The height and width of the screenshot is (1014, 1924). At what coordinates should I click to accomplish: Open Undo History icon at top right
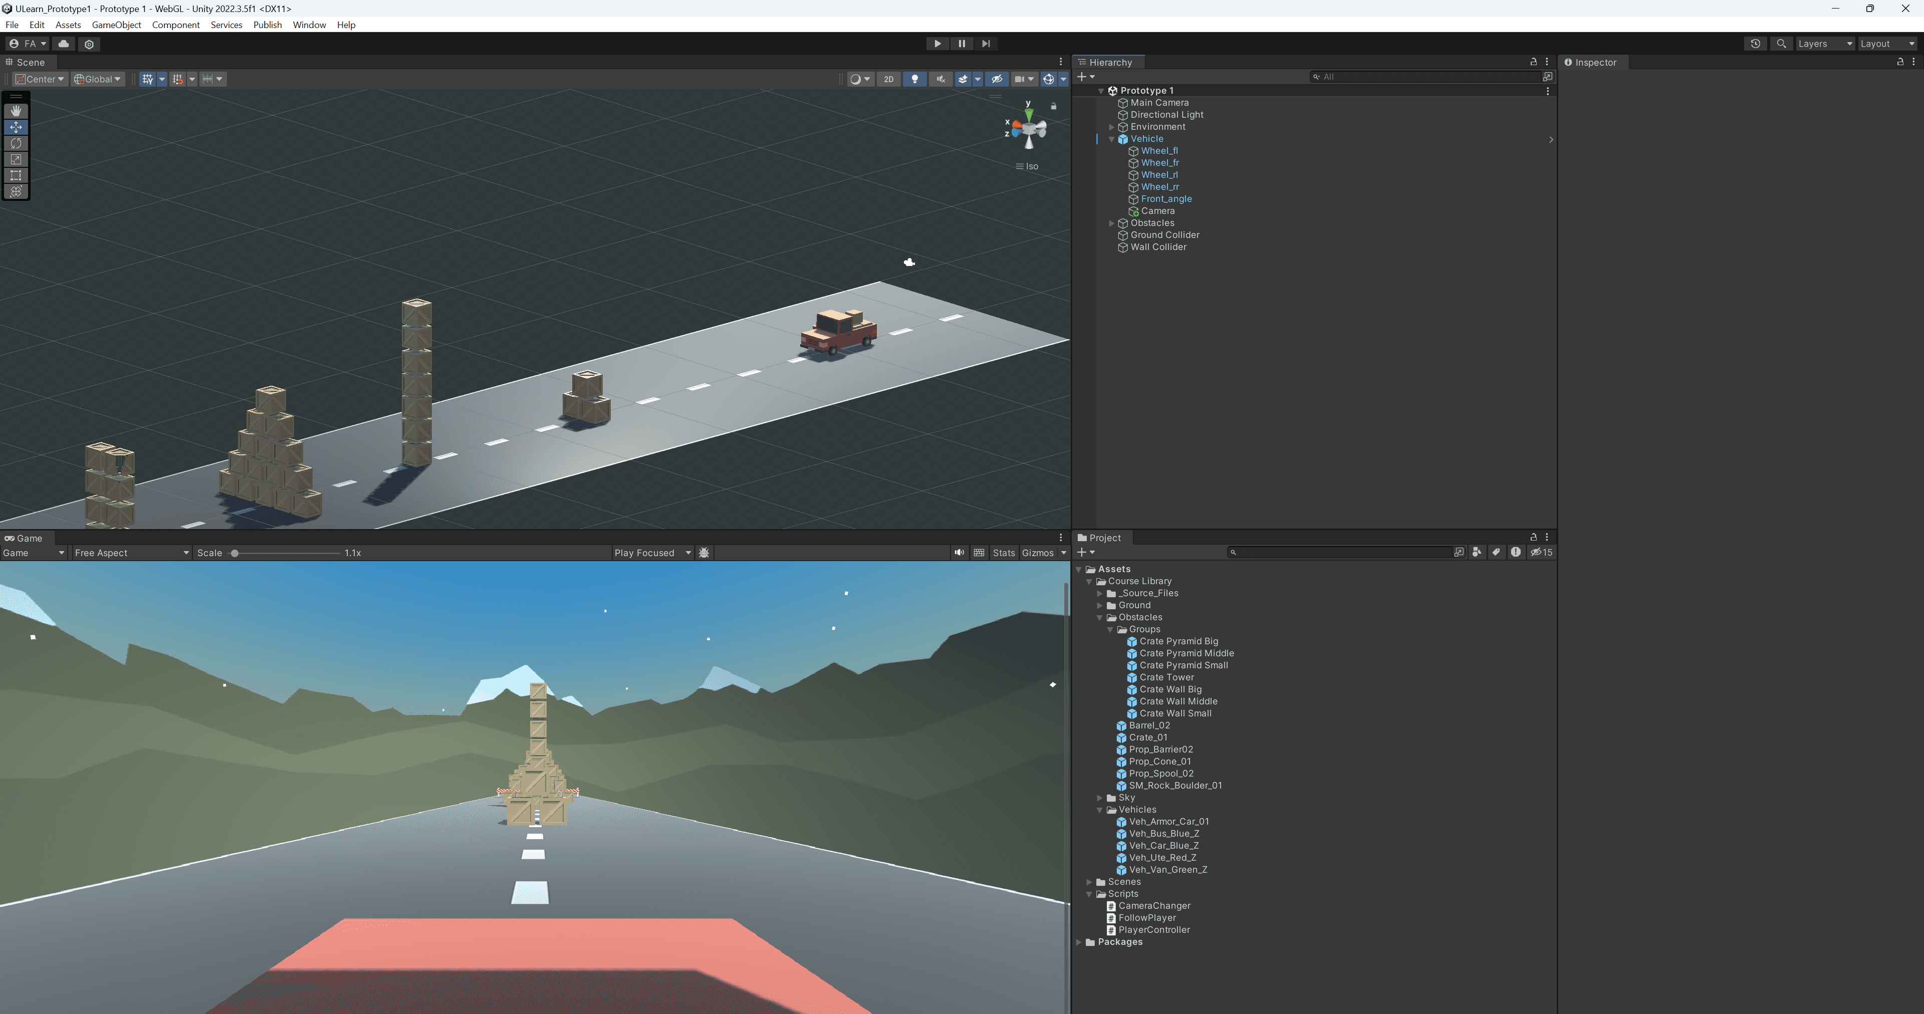click(1755, 43)
